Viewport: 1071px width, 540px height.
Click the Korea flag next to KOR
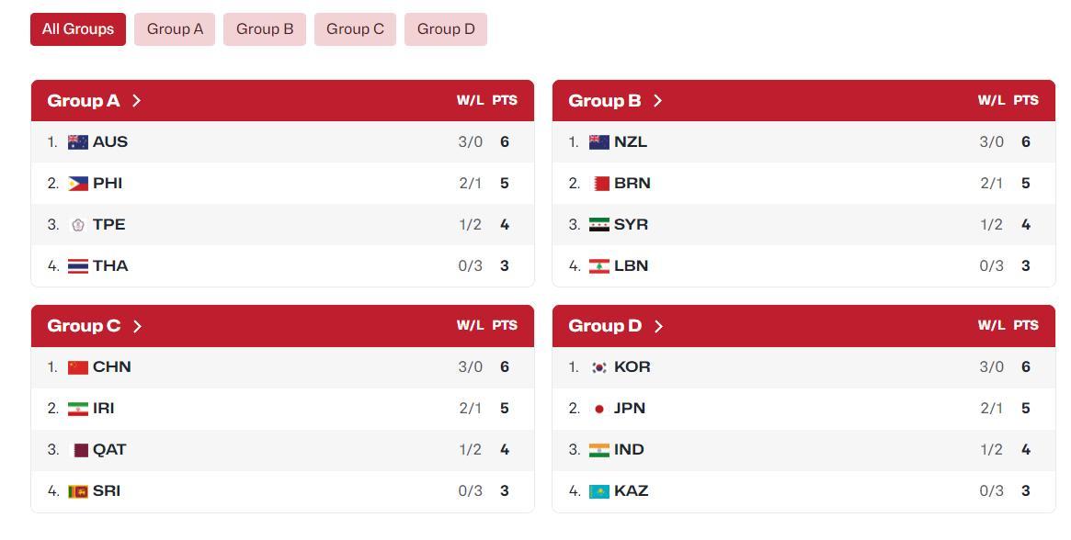pyautogui.click(x=599, y=367)
